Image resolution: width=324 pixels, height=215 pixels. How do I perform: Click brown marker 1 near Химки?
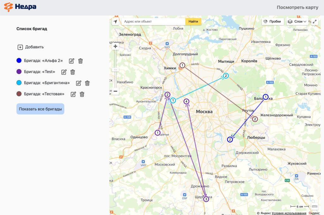pos(182,65)
